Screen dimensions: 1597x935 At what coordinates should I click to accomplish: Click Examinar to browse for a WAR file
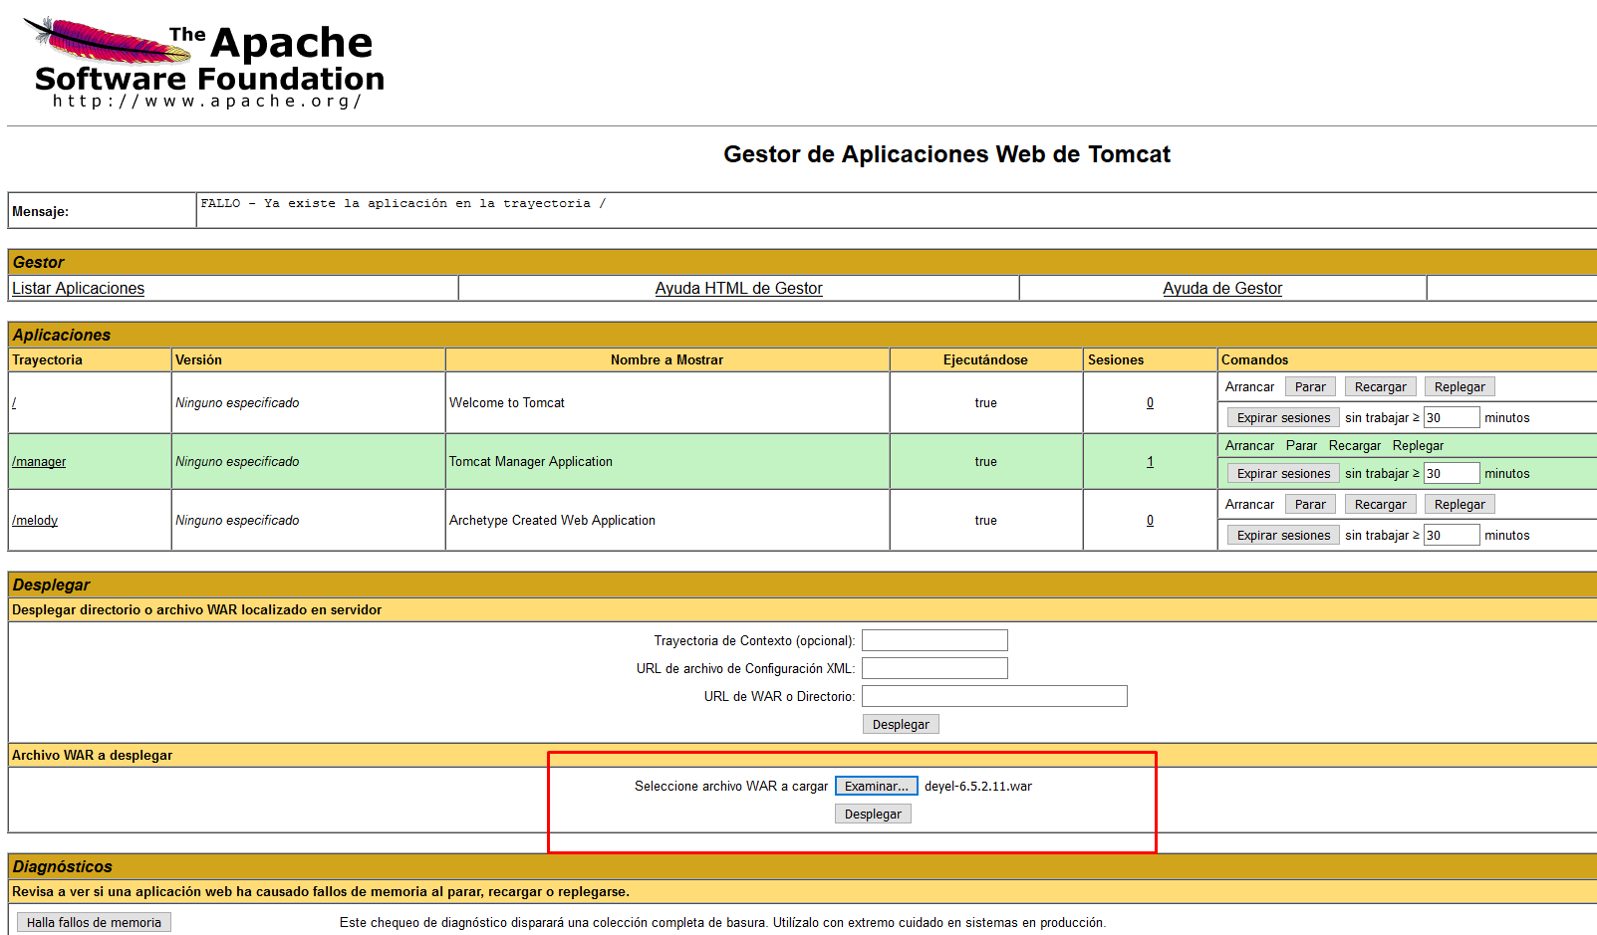pyautogui.click(x=876, y=787)
